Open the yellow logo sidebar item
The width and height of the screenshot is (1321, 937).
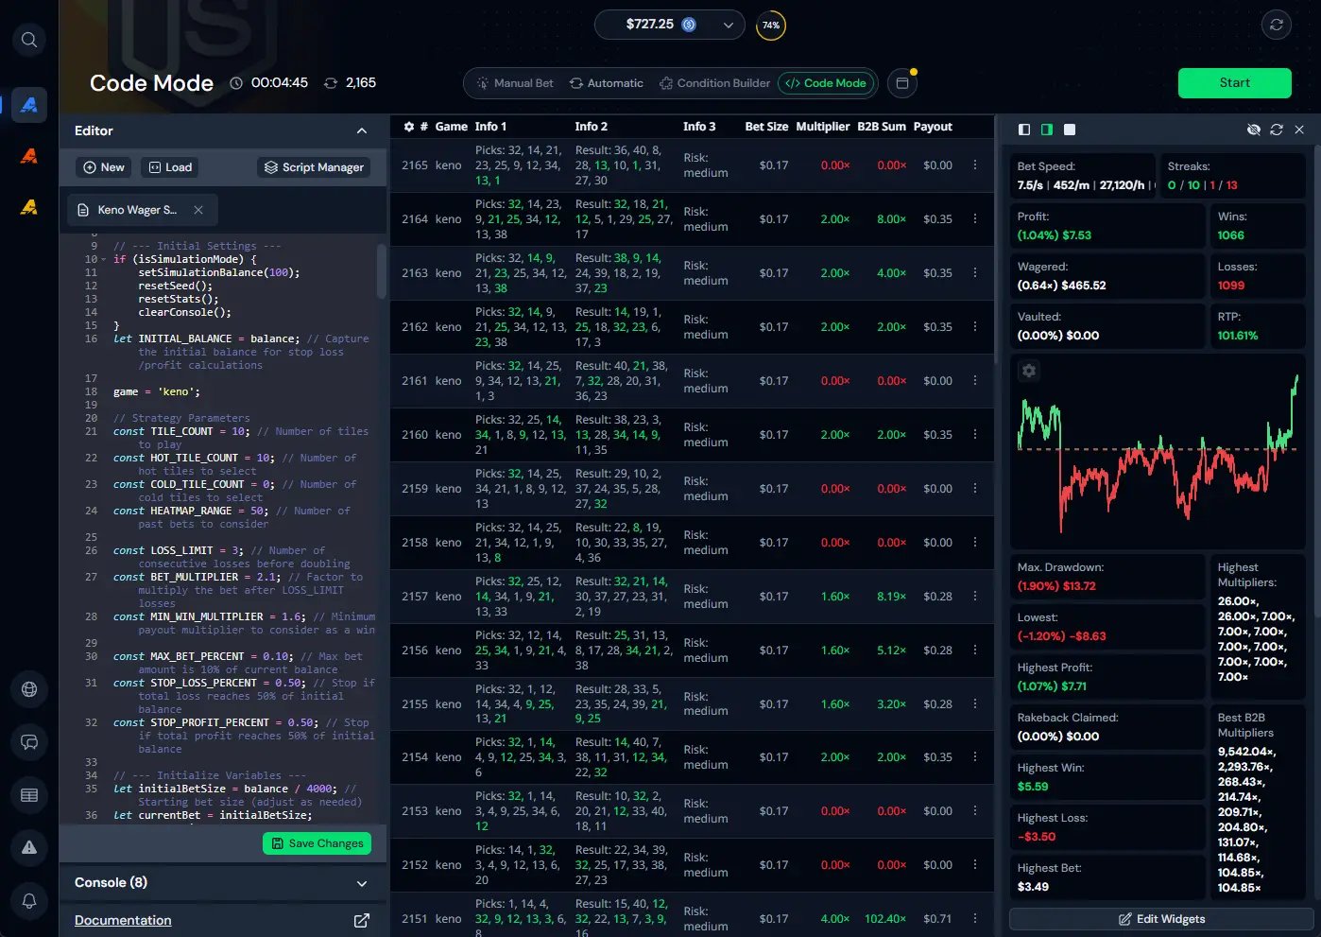click(x=29, y=206)
